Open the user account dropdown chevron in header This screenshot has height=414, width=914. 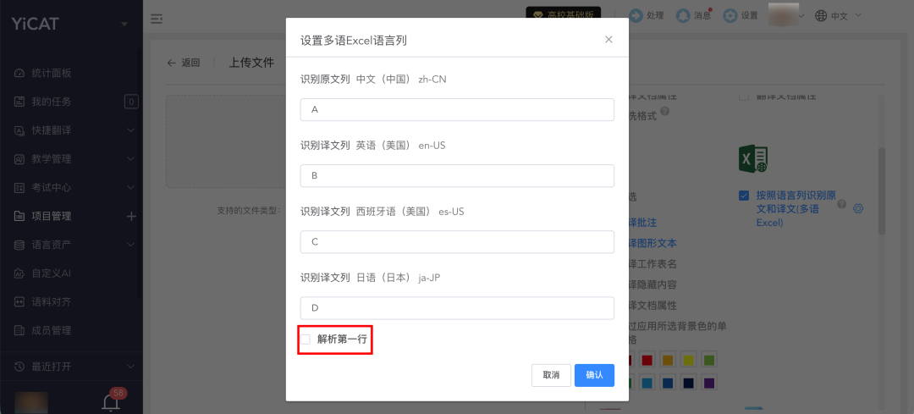pyautogui.click(x=801, y=16)
